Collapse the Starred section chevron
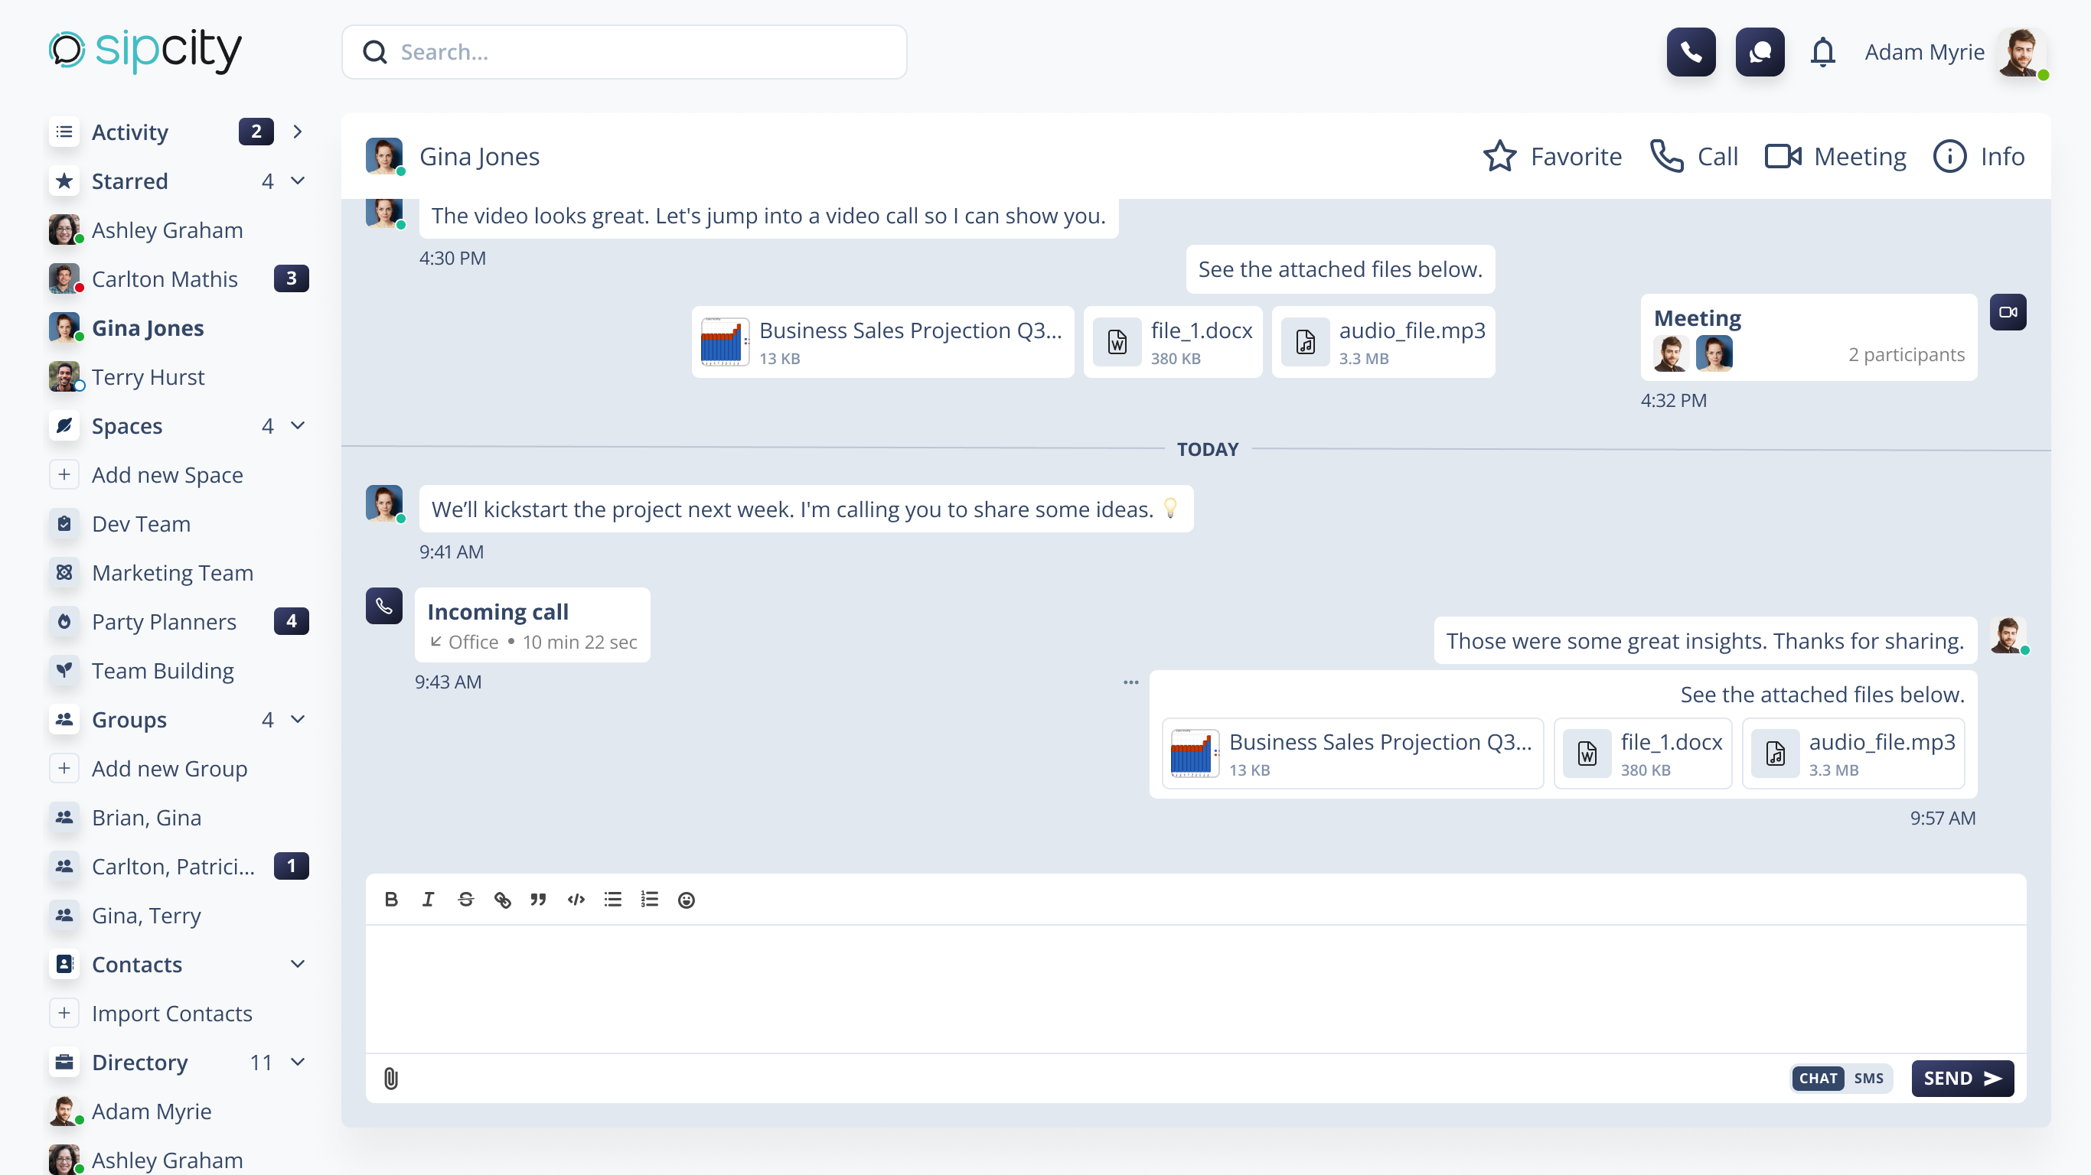 (298, 180)
